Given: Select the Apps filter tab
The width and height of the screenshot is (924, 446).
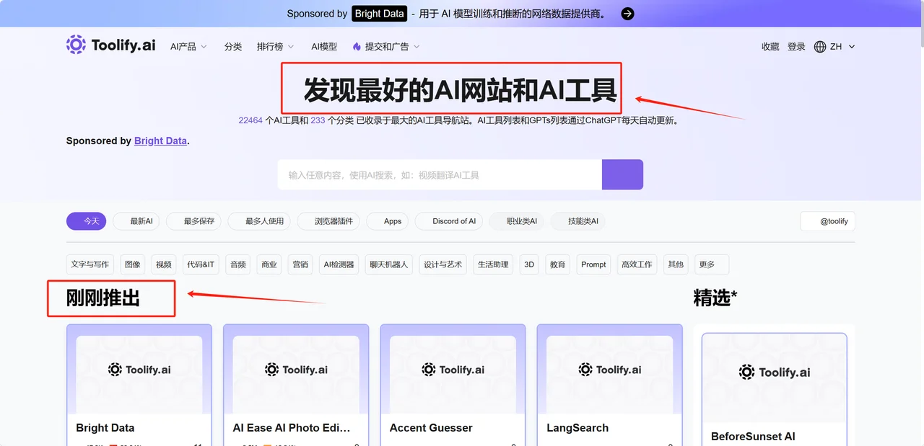Looking at the screenshot, I should point(388,221).
